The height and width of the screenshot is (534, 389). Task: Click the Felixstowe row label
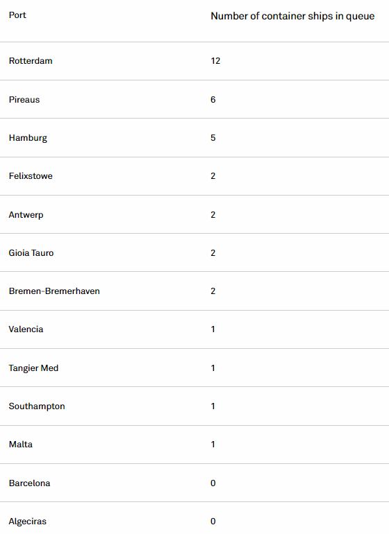(x=31, y=176)
